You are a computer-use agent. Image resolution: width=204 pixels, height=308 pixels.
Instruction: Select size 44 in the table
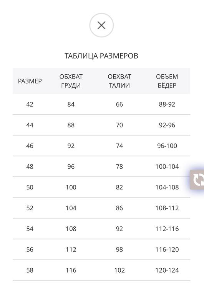click(x=30, y=125)
